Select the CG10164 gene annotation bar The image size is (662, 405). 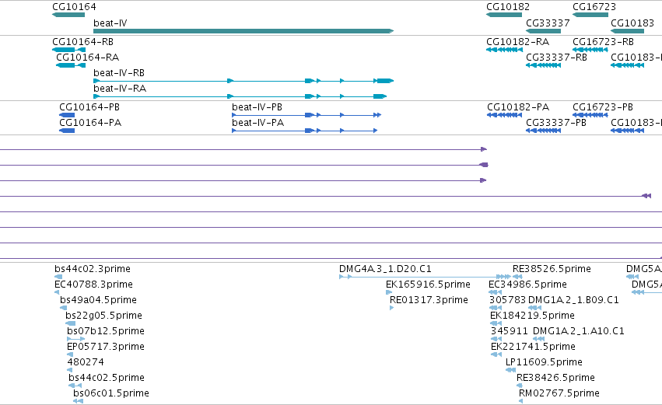tap(68, 15)
